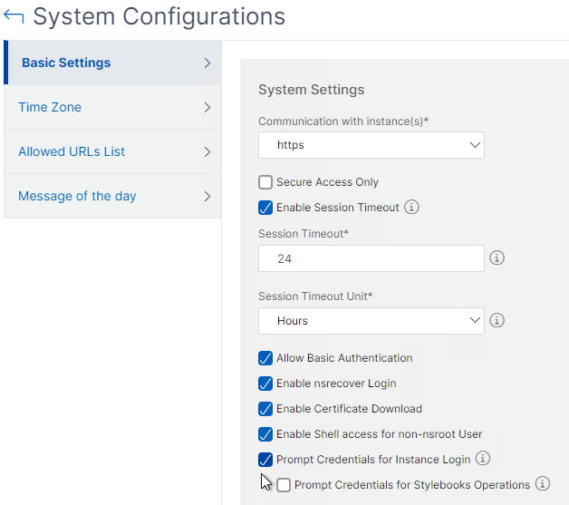Open Session Timeout Unit Hours dropdown
Image resolution: width=569 pixels, height=505 pixels.
tap(371, 321)
